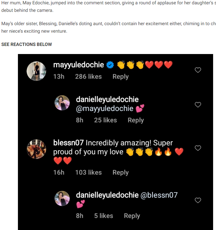View danielleyuledochie's avatar on the first reply
This screenshot has width=216, height=230.
pos(62,103)
